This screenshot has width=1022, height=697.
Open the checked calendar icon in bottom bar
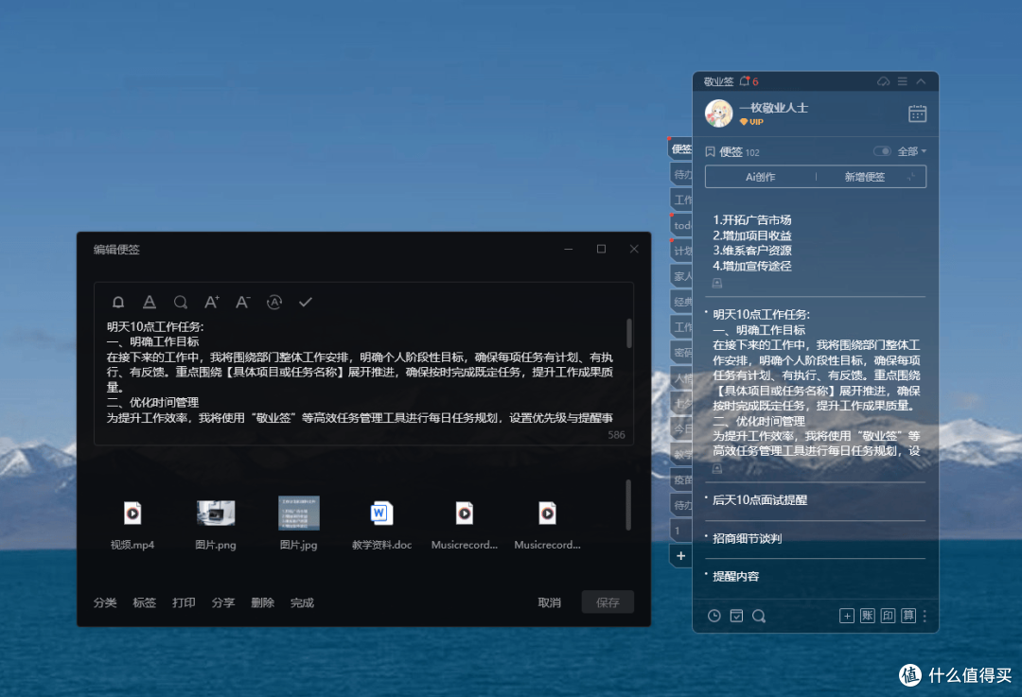tap(736, 616)
